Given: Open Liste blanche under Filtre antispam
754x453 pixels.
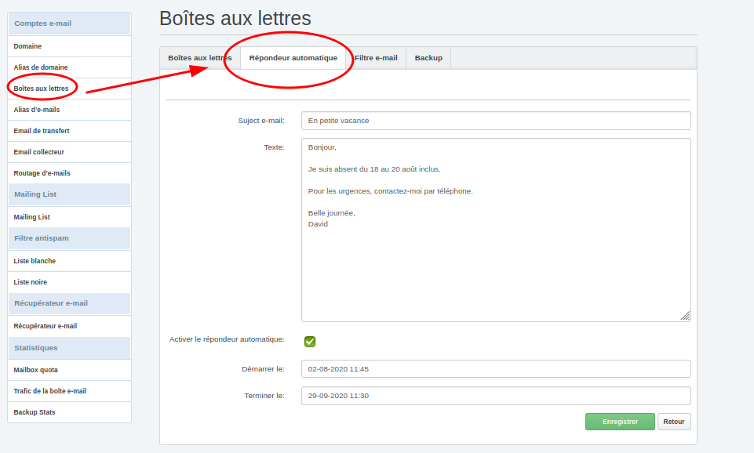Looking at the screenshot, I should point(35,261).
